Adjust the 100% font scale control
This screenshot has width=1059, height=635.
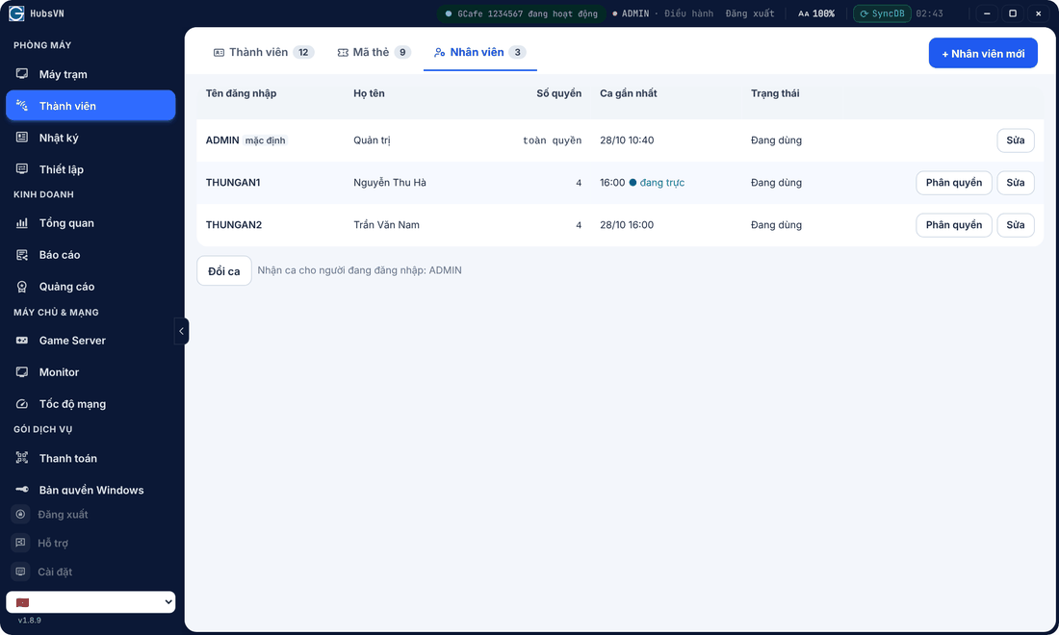[816, 13]
